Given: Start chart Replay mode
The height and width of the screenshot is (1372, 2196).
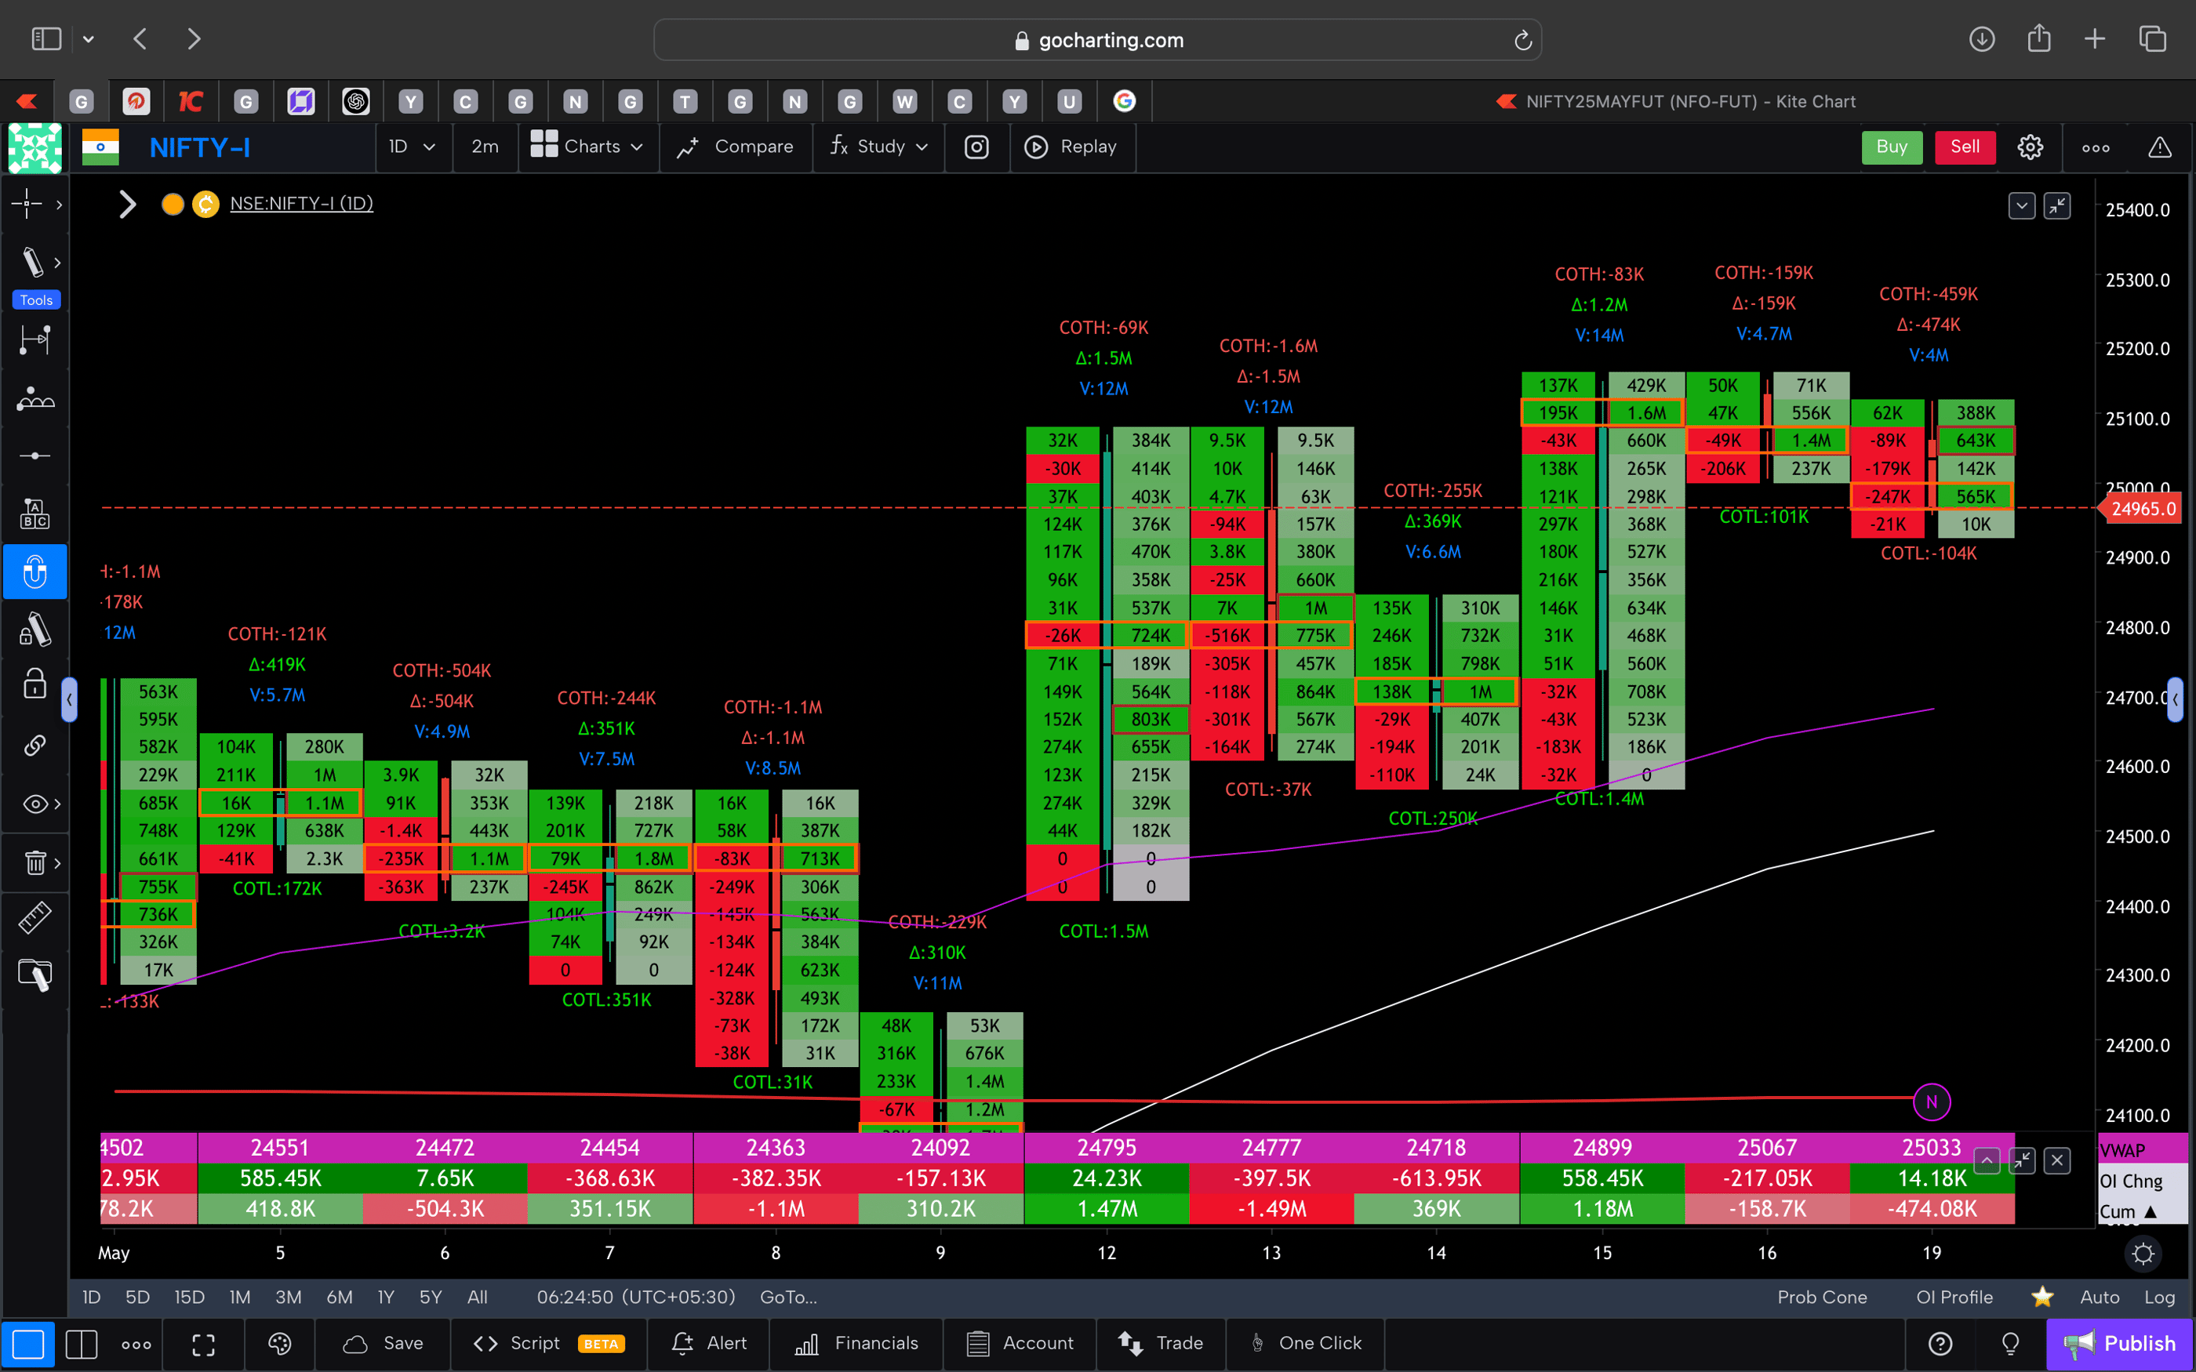Looking at the screenshot, I should (1074, 146).
